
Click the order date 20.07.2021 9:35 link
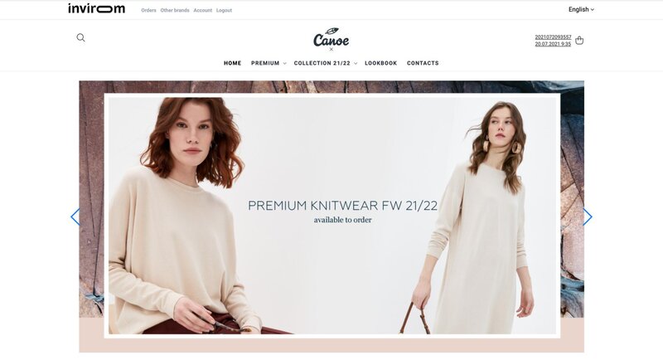click(553, 44)
